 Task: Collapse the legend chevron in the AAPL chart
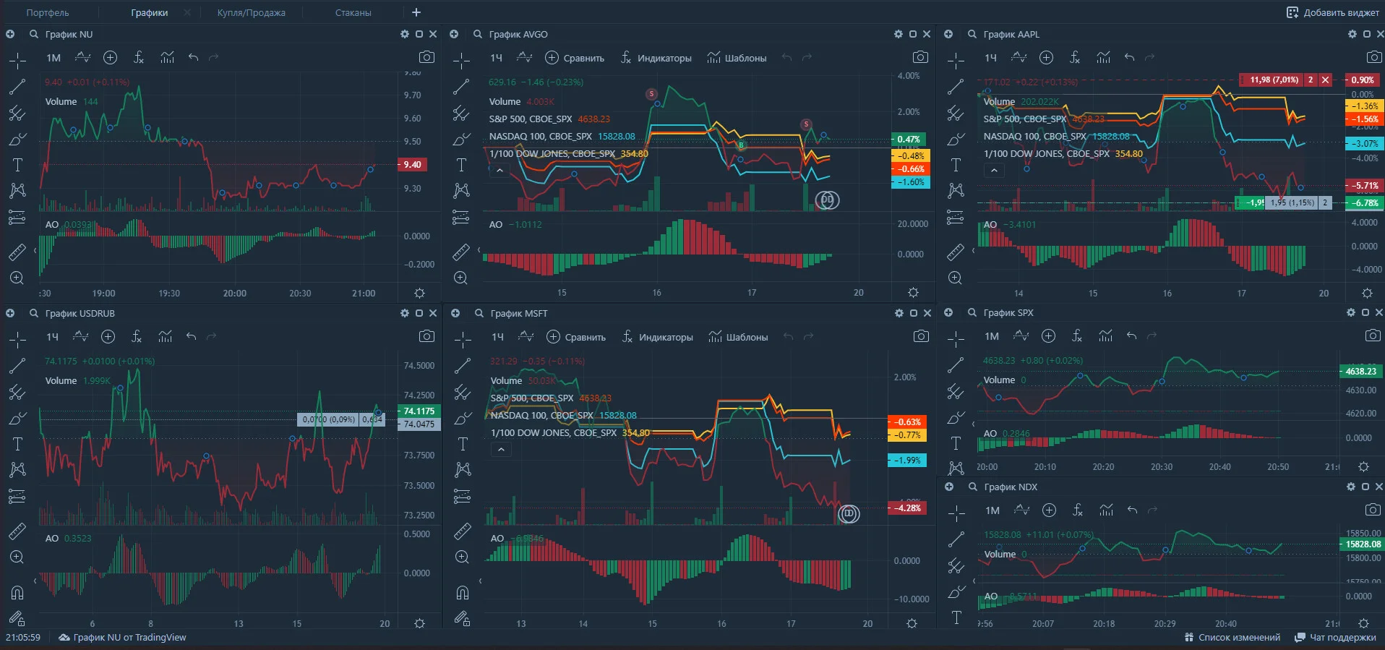pyautogui.click(x=994, y=171)
